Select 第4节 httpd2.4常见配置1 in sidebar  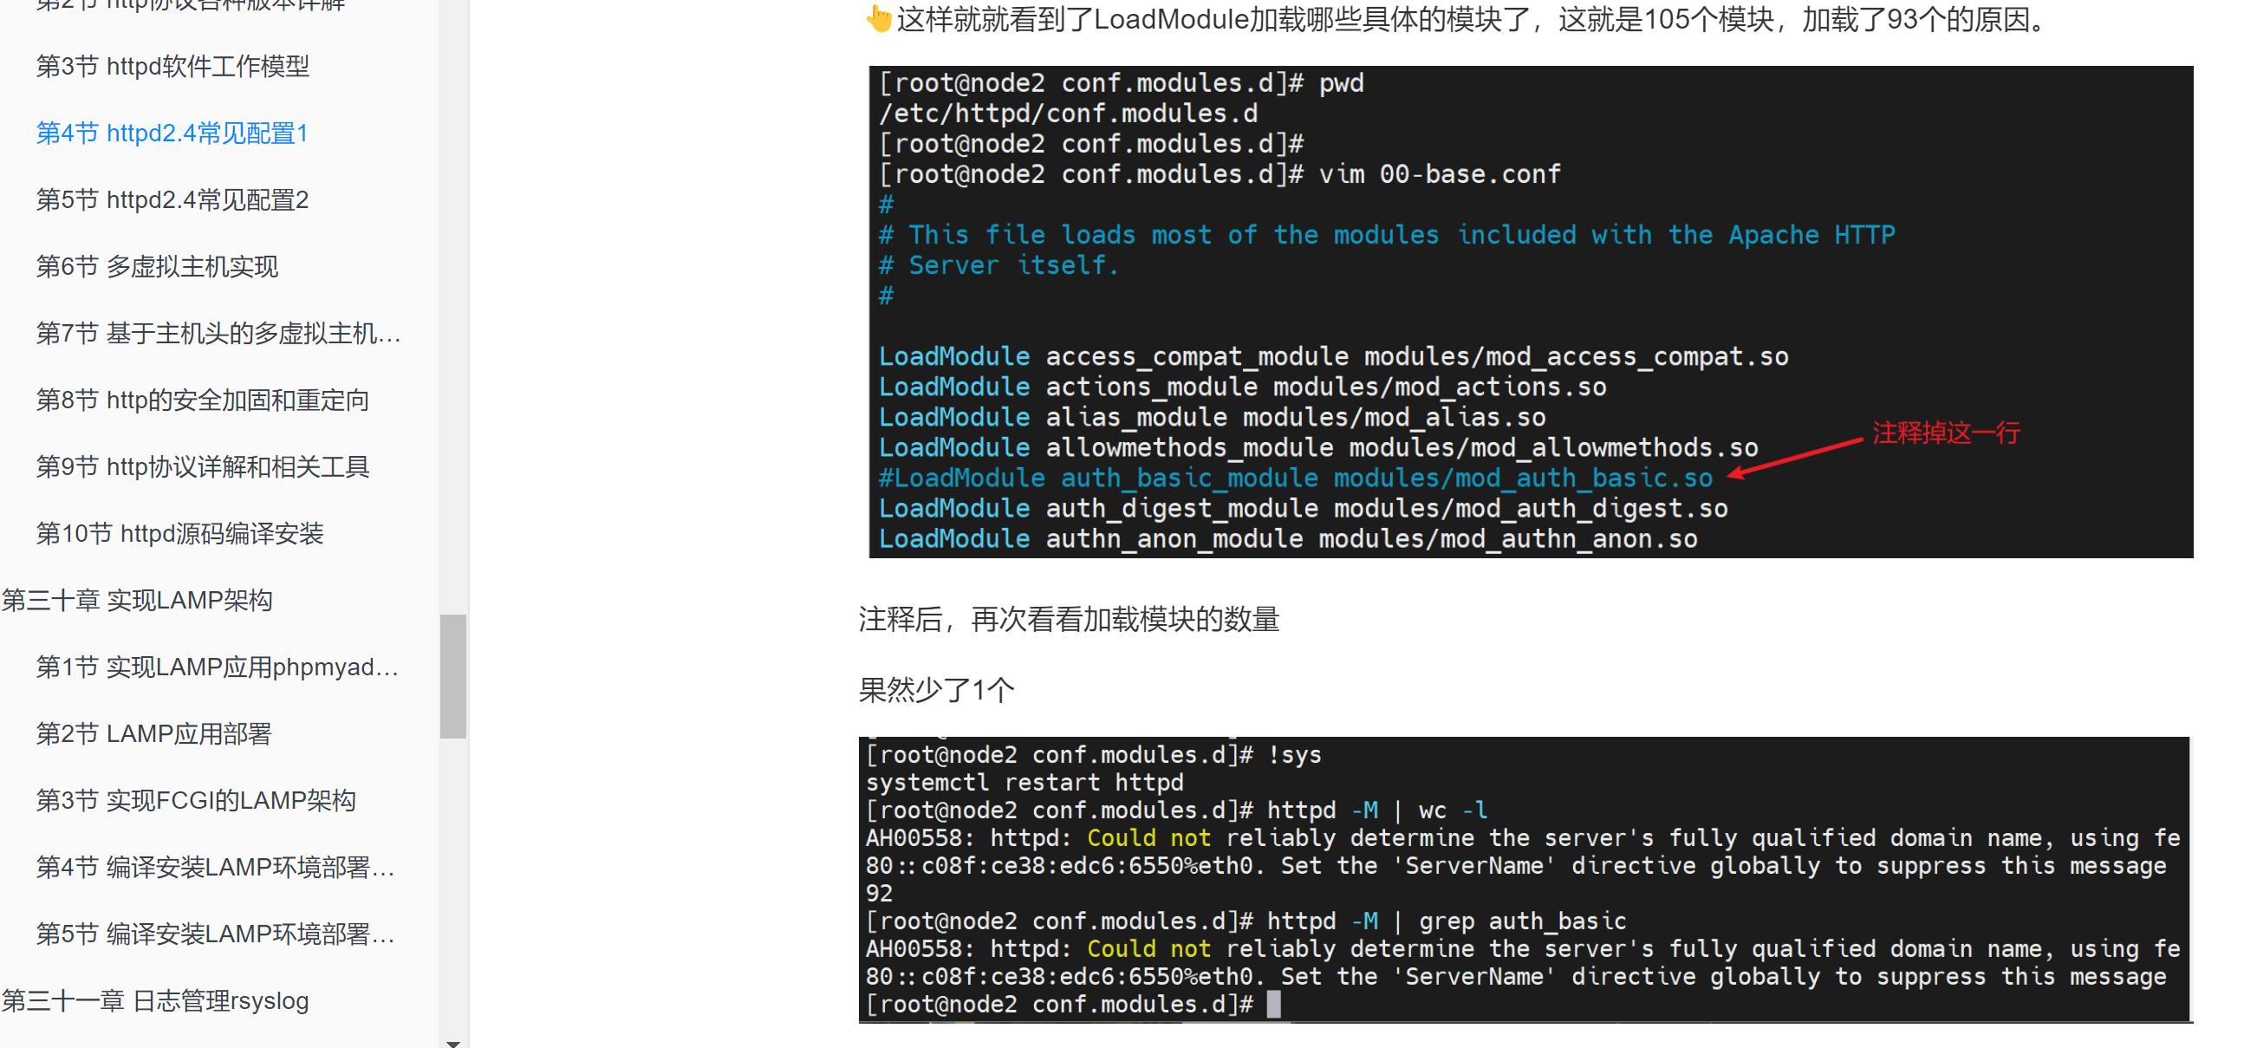172,133
